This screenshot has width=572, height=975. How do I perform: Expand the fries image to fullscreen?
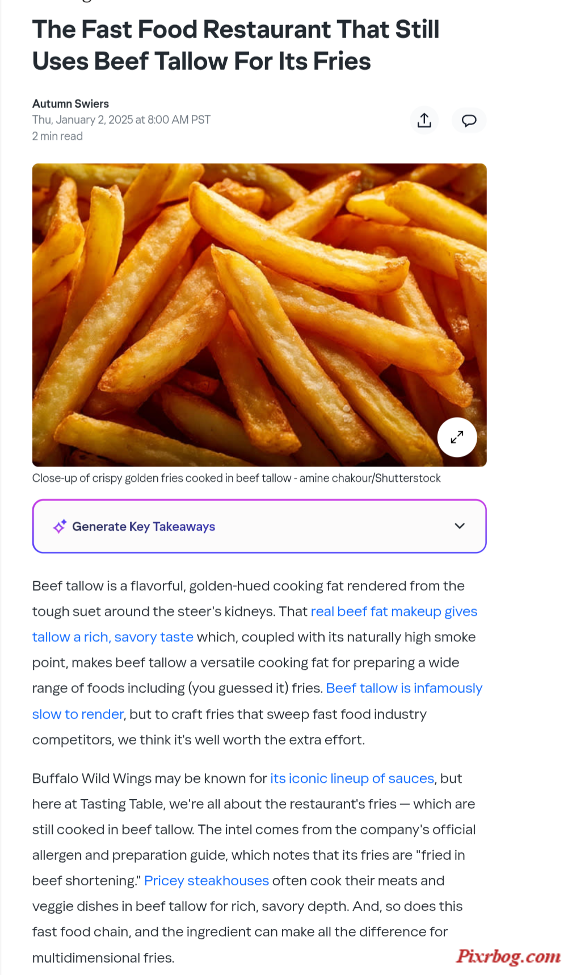coord(457,437)
